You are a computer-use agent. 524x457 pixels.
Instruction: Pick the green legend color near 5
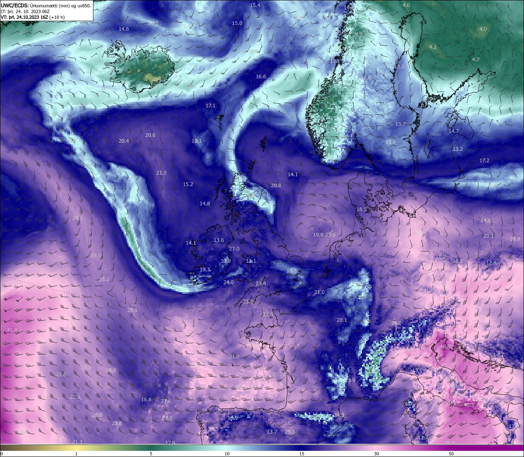[x=151, y=448]
